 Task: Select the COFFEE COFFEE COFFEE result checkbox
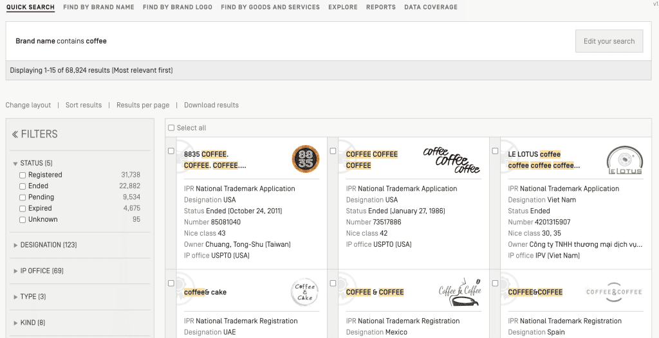[333, 151]
